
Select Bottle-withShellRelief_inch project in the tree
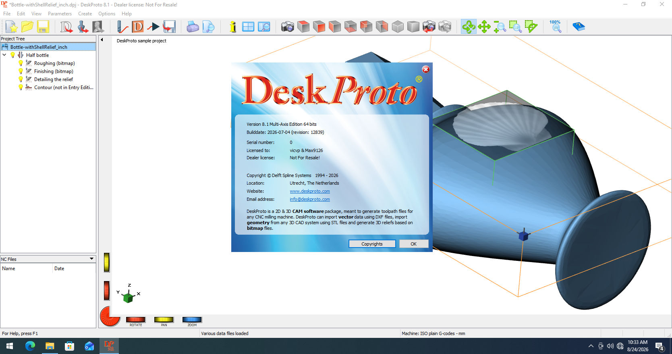[48, 47]
